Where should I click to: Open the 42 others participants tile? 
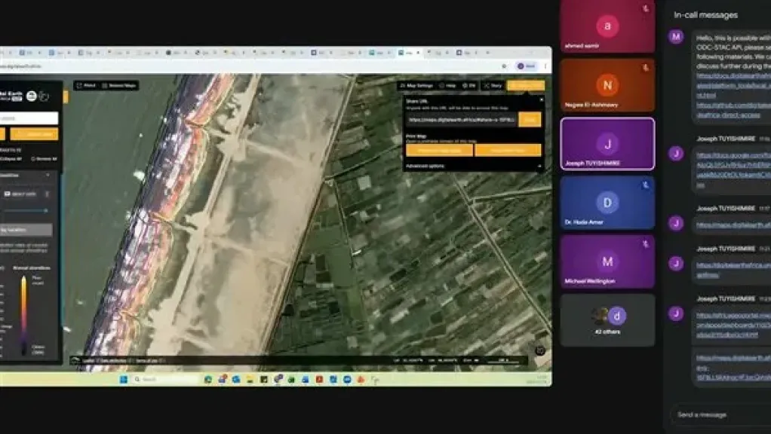pyautogui.click(x=607, y=319)
